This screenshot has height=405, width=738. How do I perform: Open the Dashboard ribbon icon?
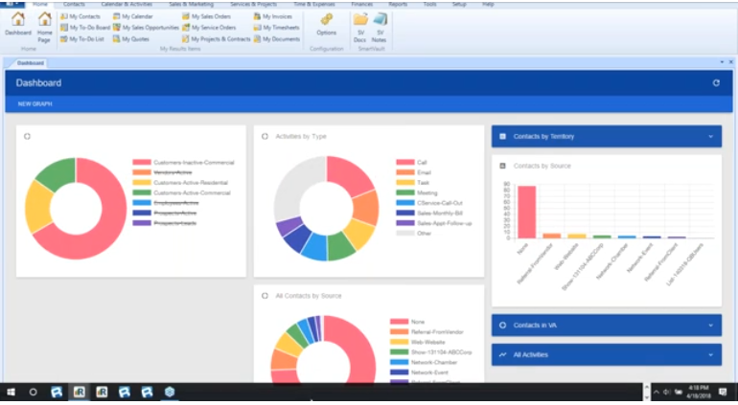click(17, 23)
